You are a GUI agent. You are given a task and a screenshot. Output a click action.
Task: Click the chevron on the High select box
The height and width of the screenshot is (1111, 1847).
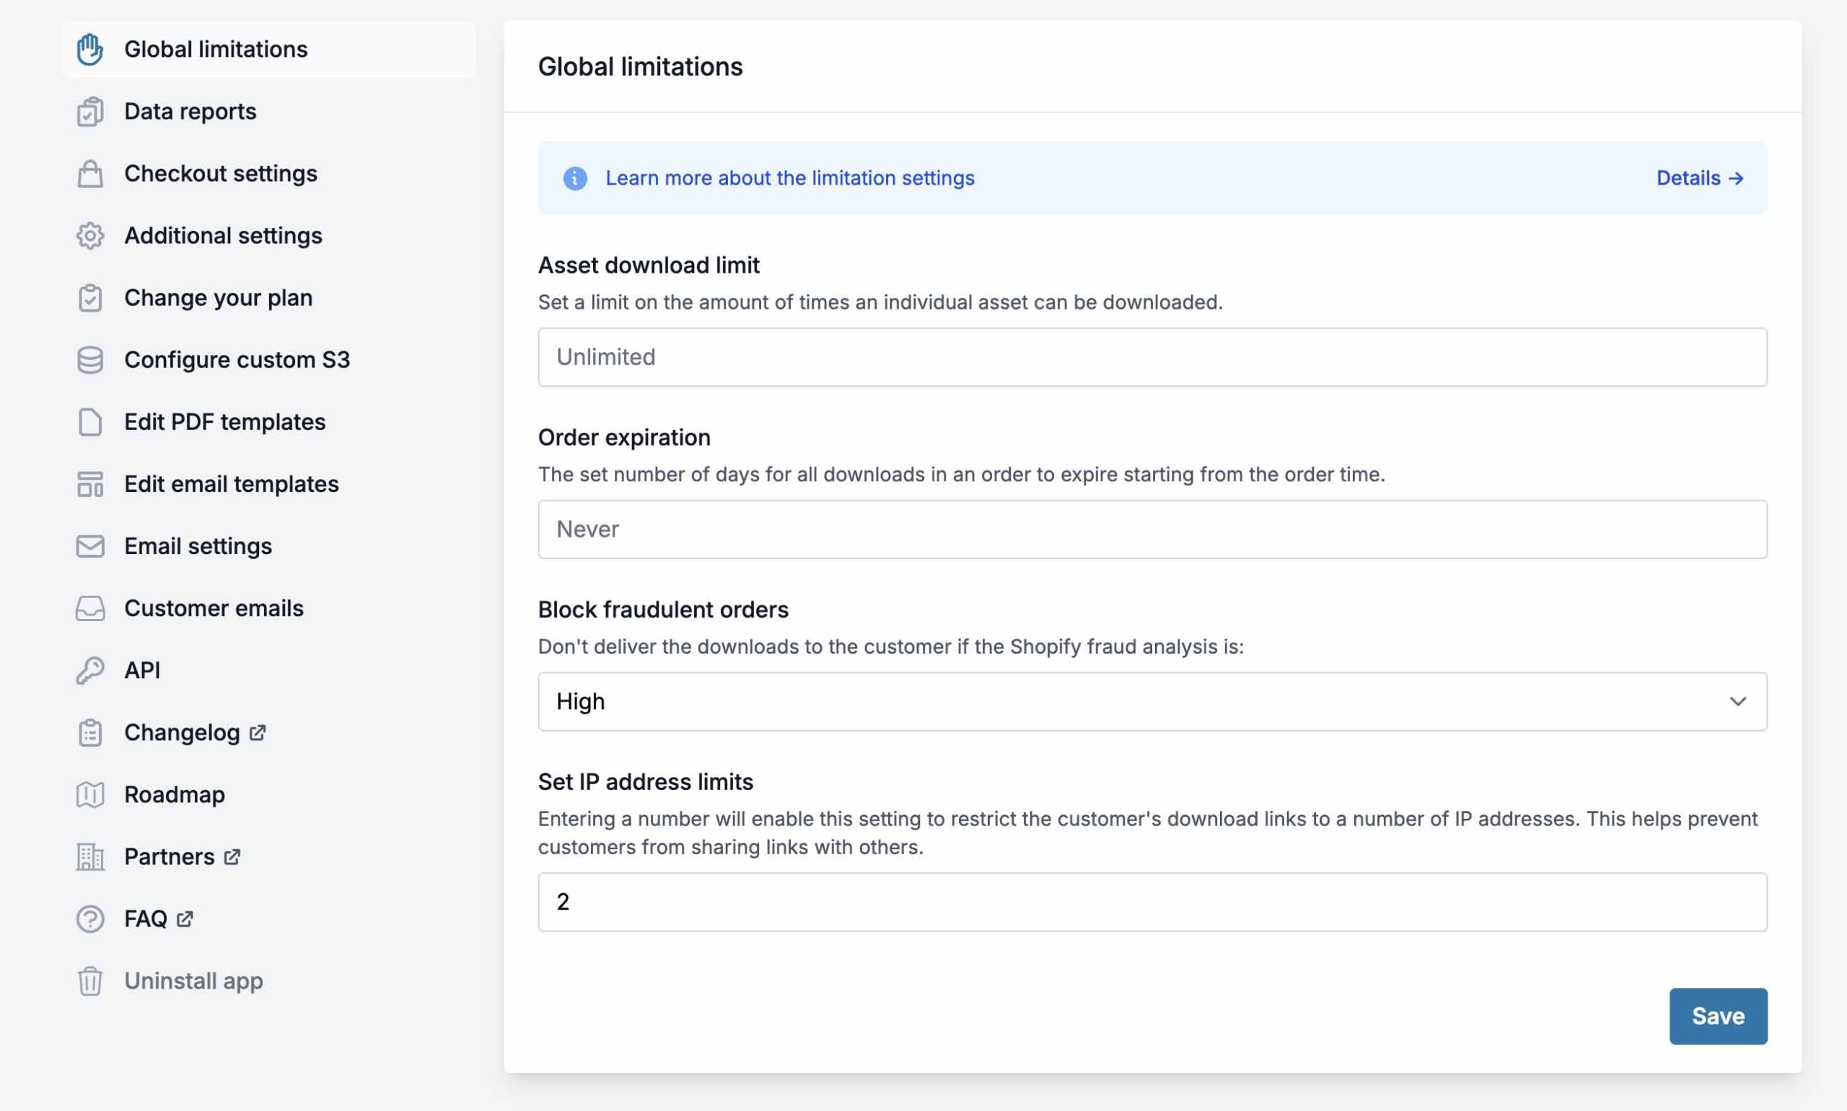[1737, 701]
